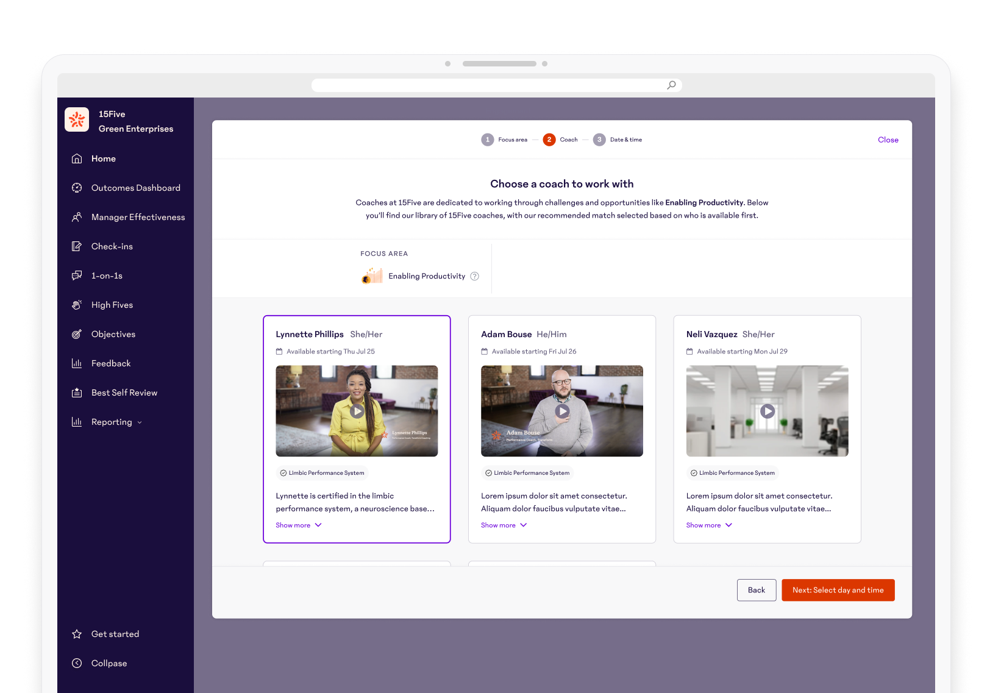Click the browser address bar field
This screenshot has width=1001, height=693.
click(x=497, y=85)
